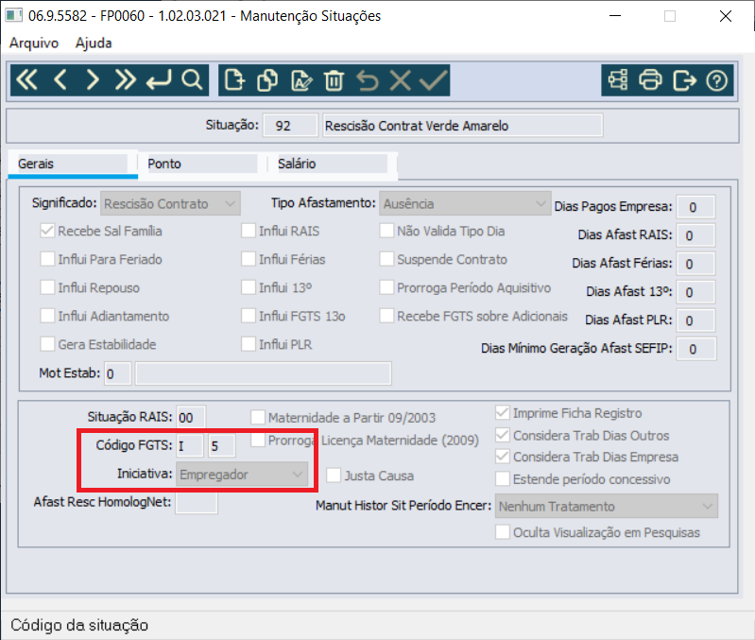Viewport: 755px width, 640px height.
Task: Edit record with pencil page icon
Action: pos(301,80)
